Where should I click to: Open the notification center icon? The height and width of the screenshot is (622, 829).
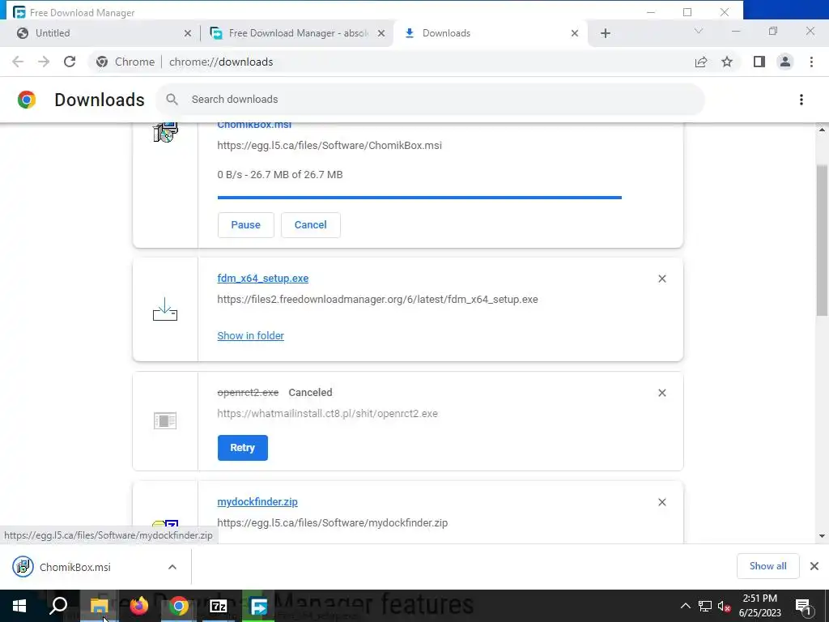804,606
